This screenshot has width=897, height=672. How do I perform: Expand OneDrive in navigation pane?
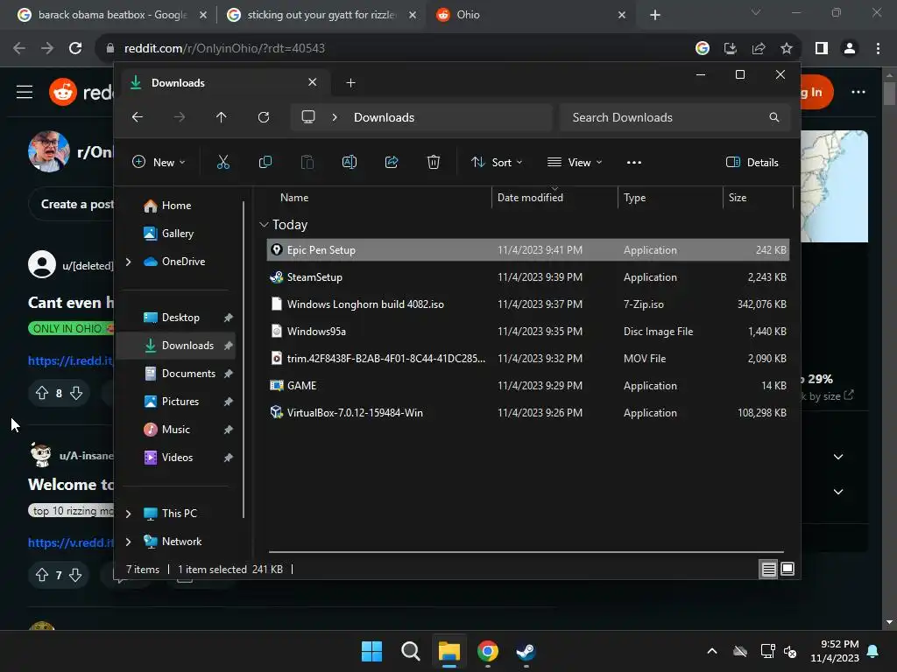pyautogui.click(x=128, y=262)
